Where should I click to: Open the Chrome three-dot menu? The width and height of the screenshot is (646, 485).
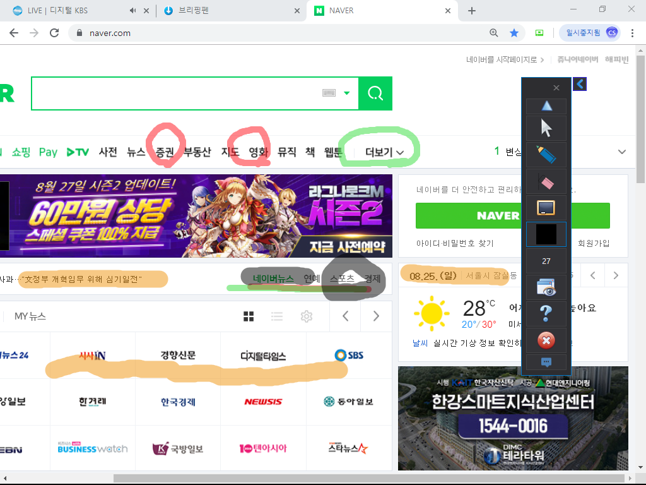click(632, 33)
